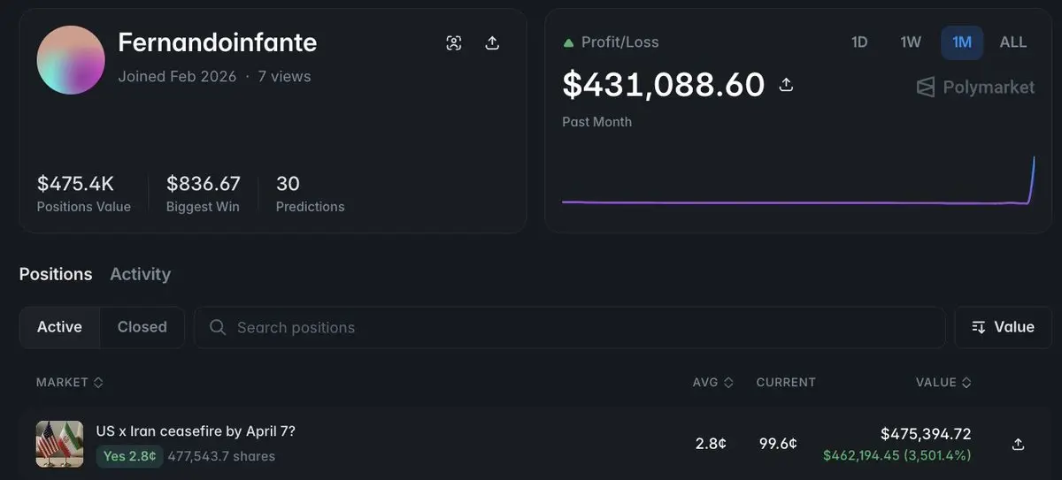Screen dimensions: 1062x480
Task: Switch to the Activity tab
Action: [x=140, y=274]
